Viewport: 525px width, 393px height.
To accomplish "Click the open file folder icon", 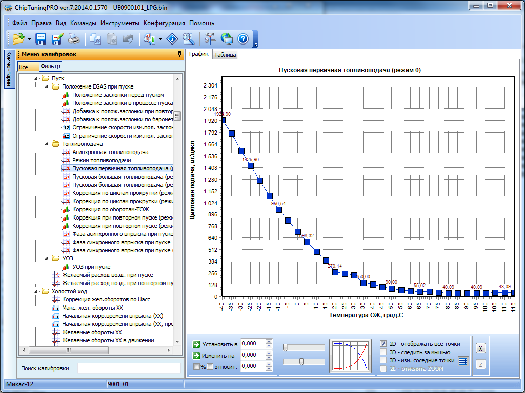I will pyautogui.click(x=18, y=38).
